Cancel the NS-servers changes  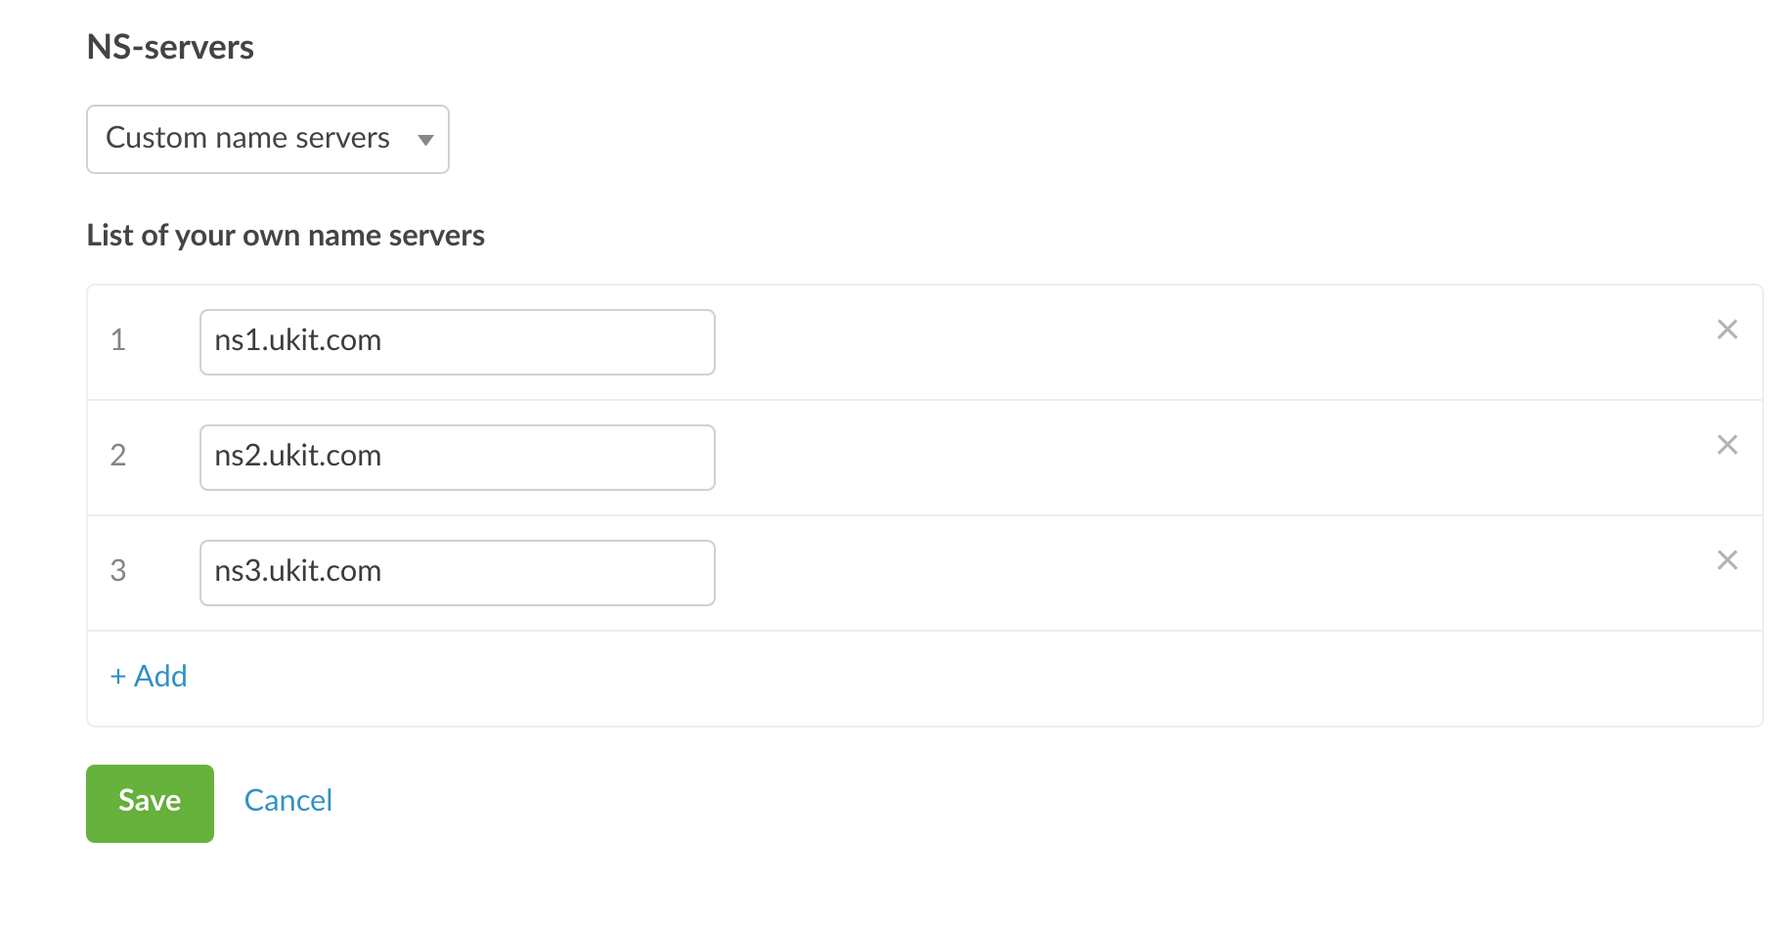288,801
